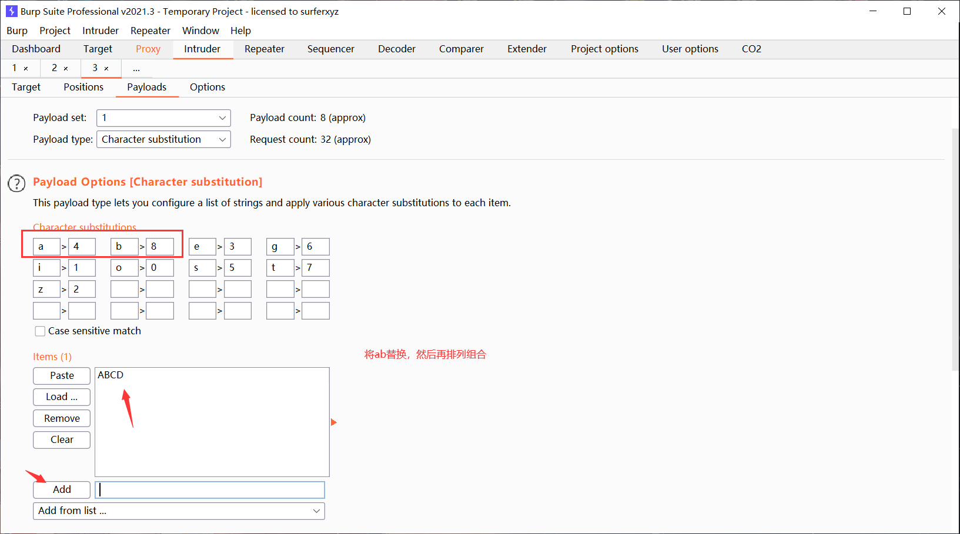Click the substitution source field containing e
Image resolution: width=960 pixels, height=534 pixels.
(x=202, y=247)
